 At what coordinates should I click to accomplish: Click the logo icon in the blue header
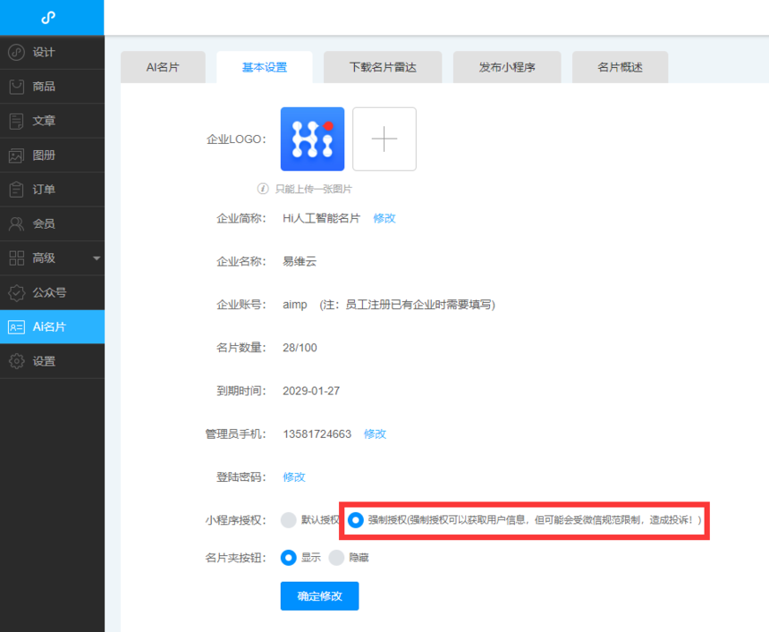point(48,18)
